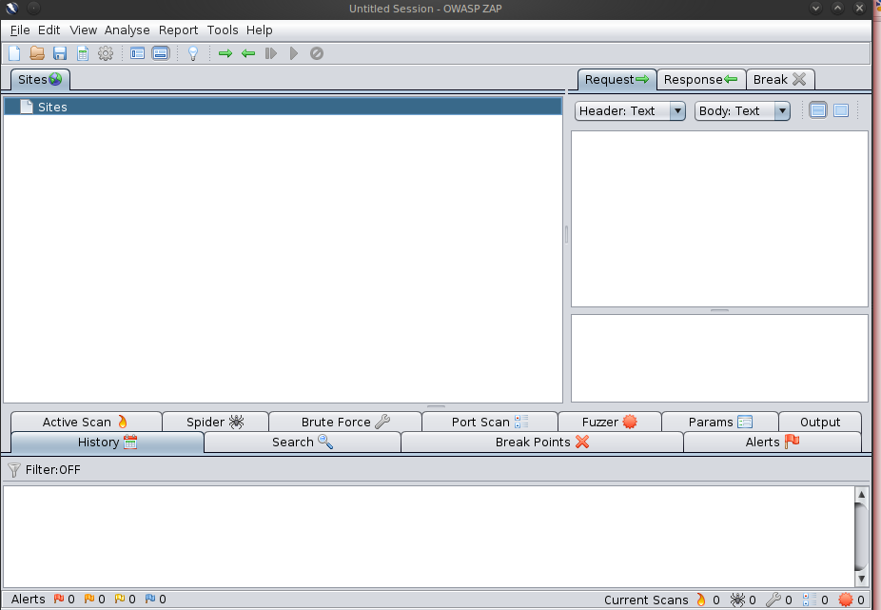Click the port scan icon in footer
The height and width of the screenshot is (610, 881).
pos(809,600)
